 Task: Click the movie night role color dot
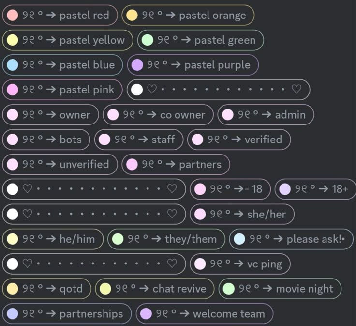tap(229, 289)
